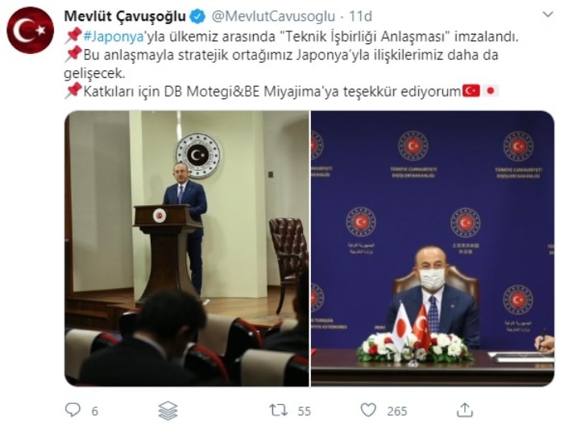Click the retweet count 55
The height and width of the screenshot is (433, 564).
tap(305, 411)
